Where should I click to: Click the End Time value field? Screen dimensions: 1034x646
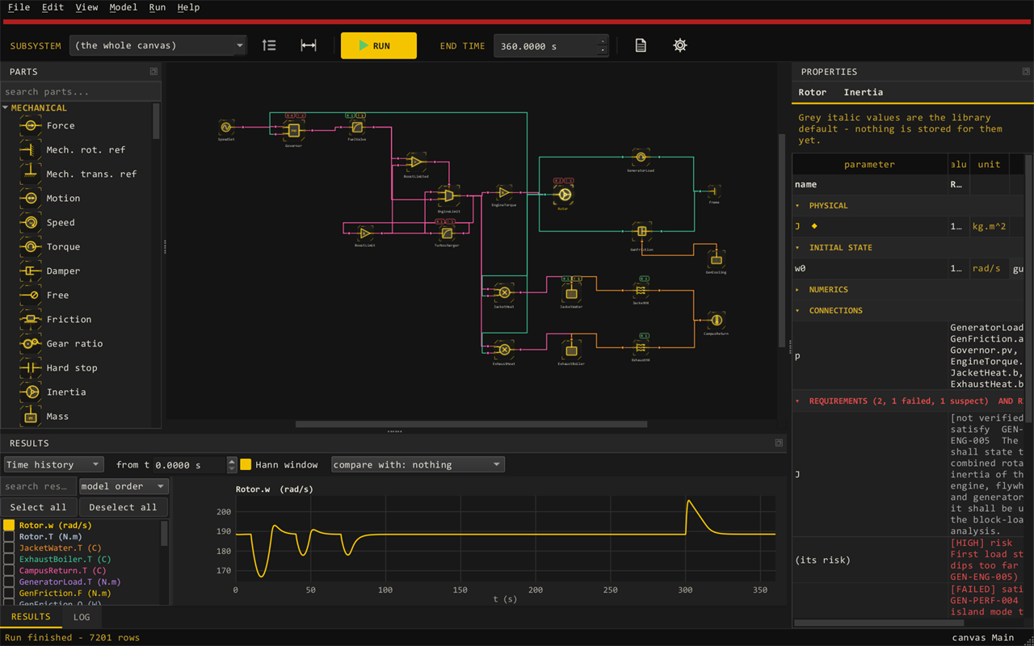[546, 46]
